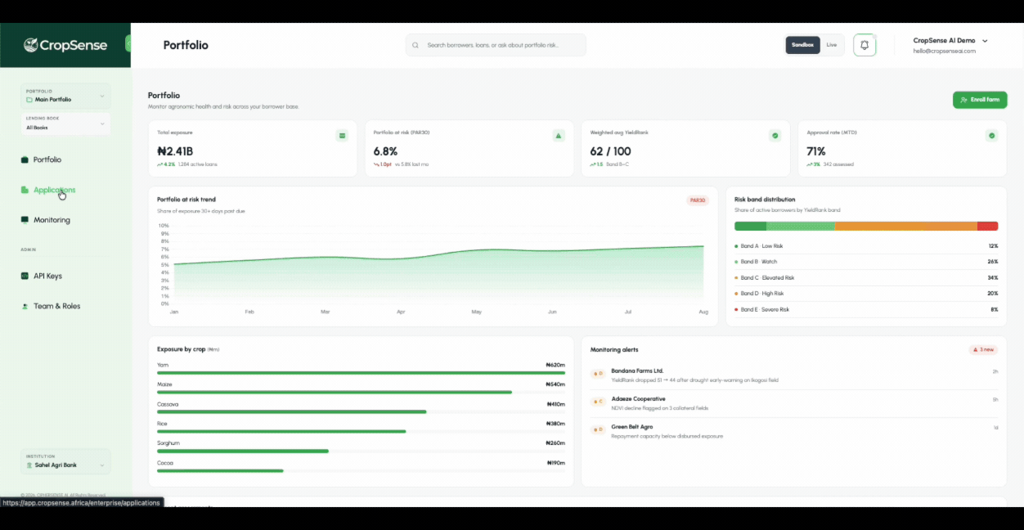
Task: Click the green trend arrow next to 4.2%
Action: [x=160, y=164]
